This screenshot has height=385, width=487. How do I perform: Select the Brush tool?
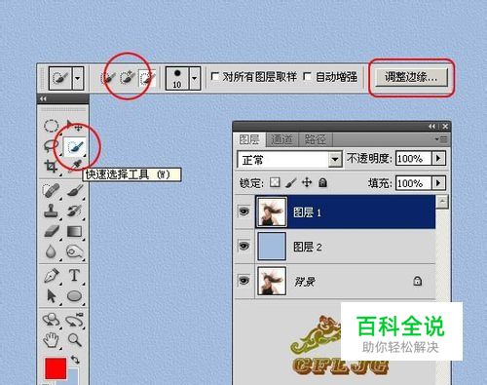click(x=75, y=190)
